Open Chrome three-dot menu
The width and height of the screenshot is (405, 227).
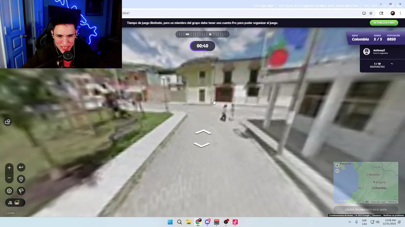coord(401,13)
